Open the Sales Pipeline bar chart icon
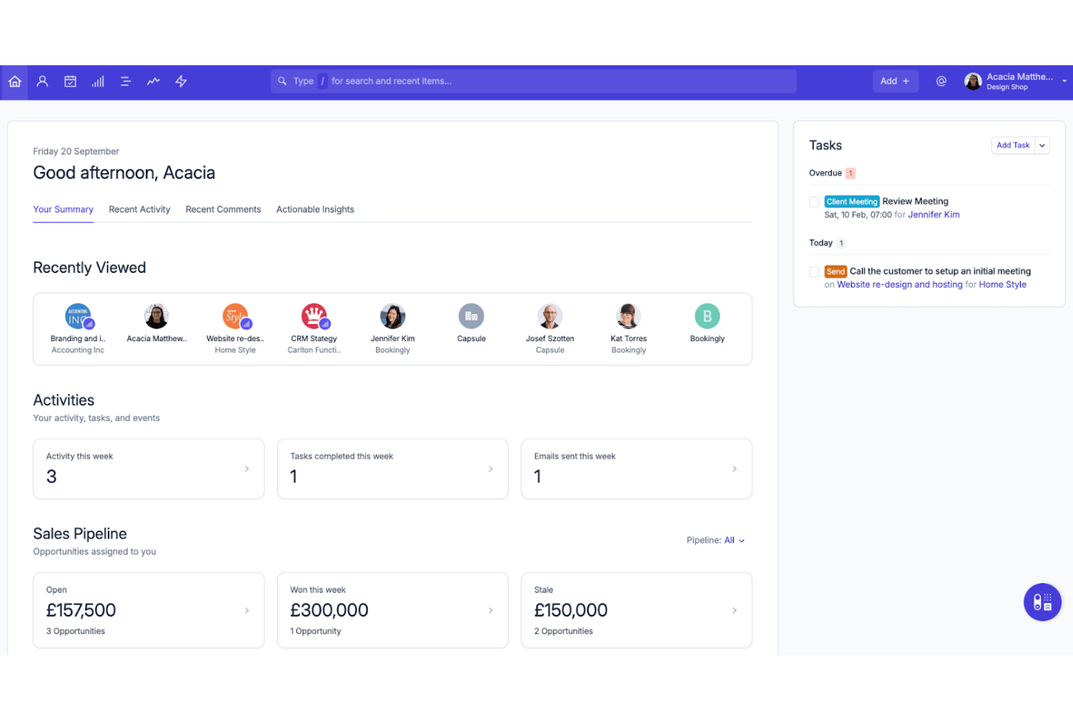This screenshot has height=716, width=1073. (x=98, y=81)
